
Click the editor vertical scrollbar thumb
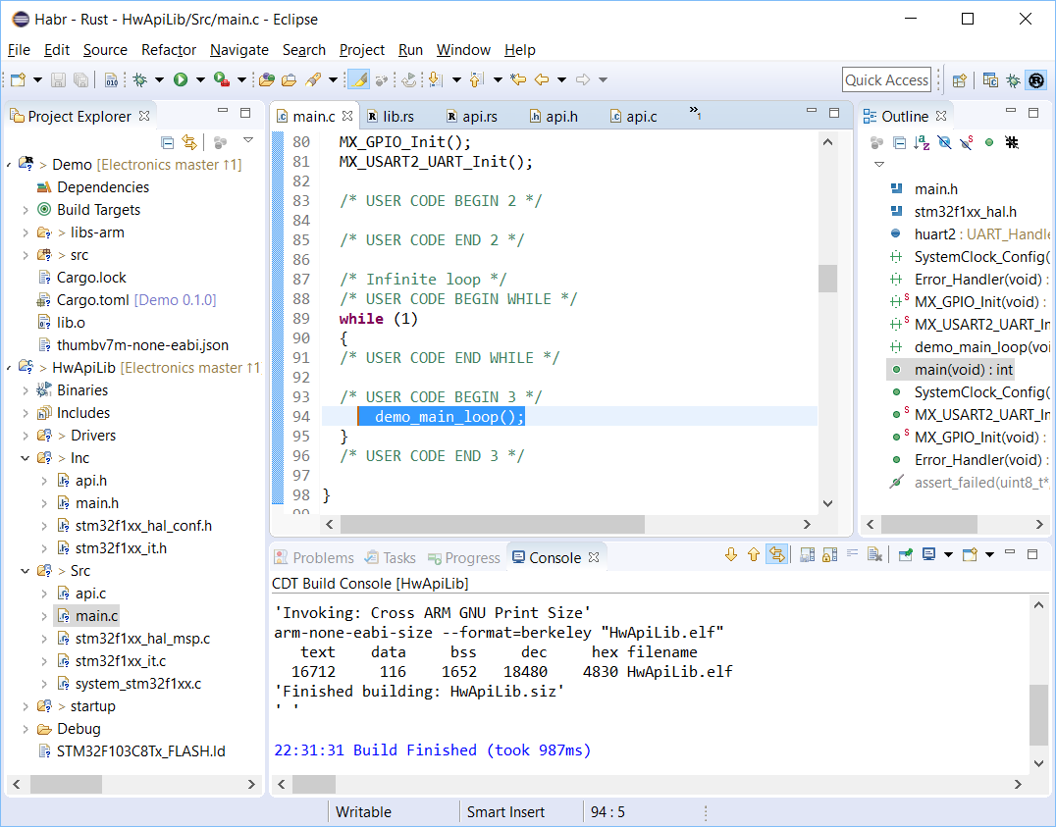[827, 279]
